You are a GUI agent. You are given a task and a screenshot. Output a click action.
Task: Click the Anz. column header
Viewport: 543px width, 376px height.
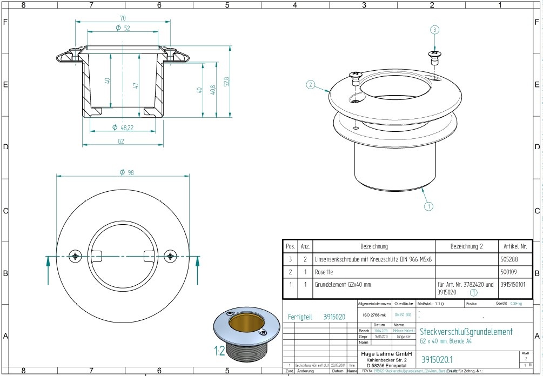click(305, 246)
